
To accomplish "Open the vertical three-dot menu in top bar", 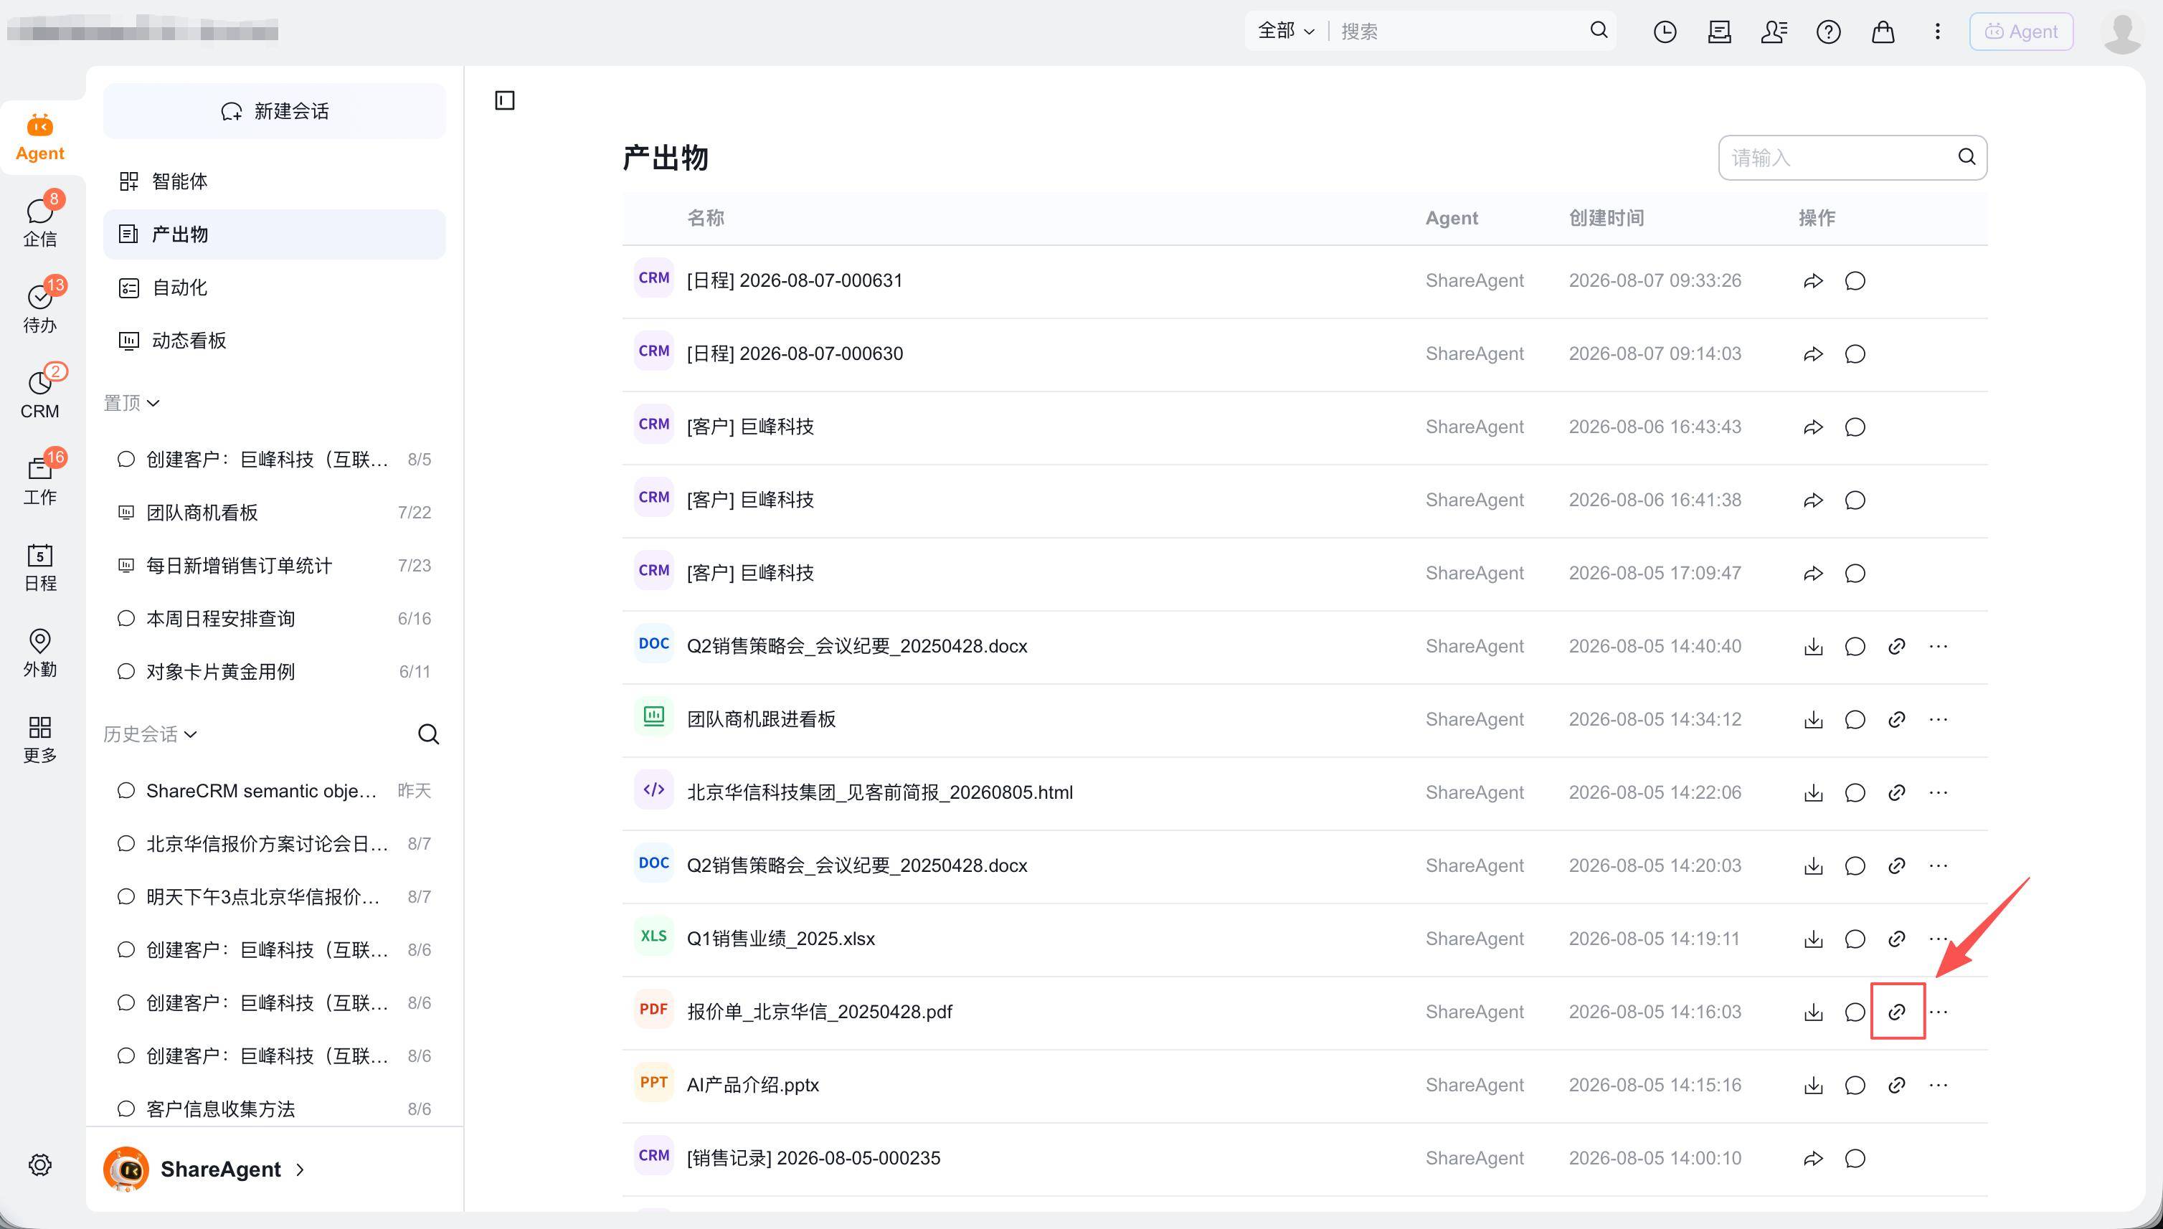I will pos(1937,32).
